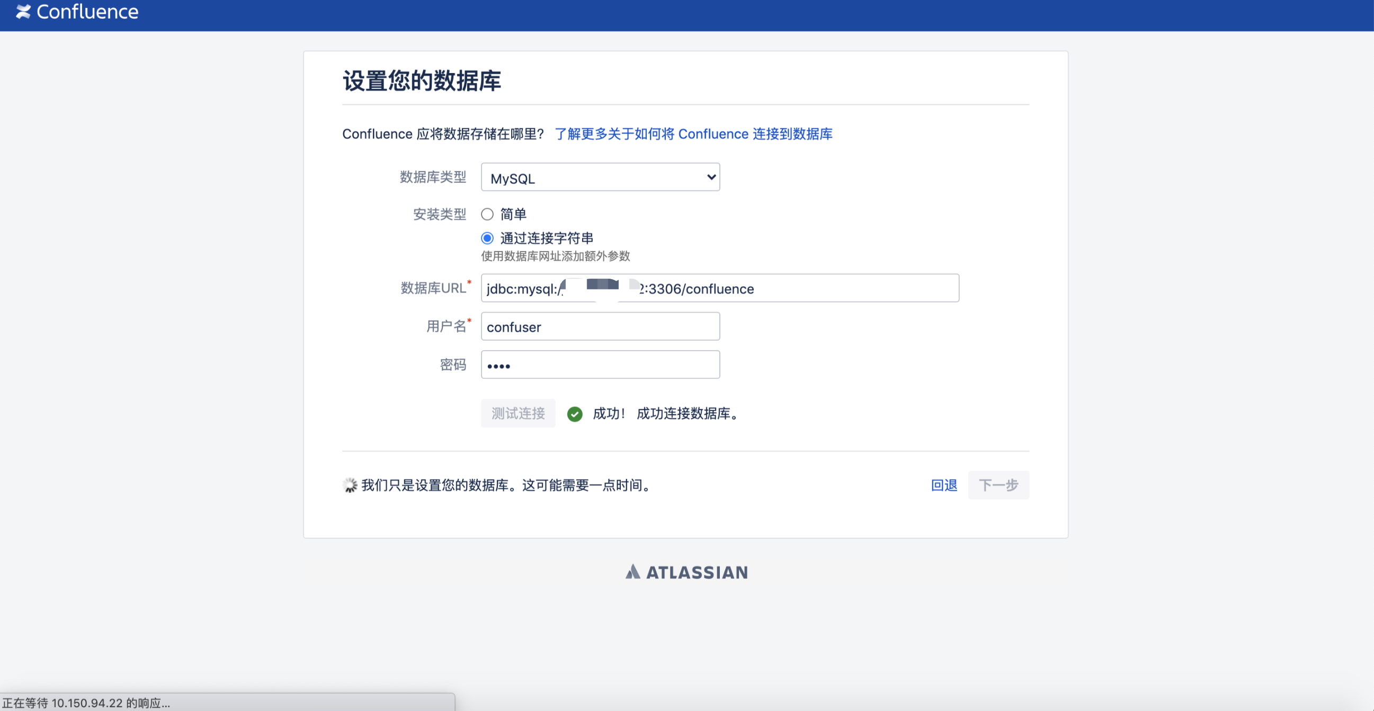Image resolution: width=1374 pixels, height=711 pixels.
Task: Click the dropdown arrow on MySQL selector
Action: tap(709, 177)
